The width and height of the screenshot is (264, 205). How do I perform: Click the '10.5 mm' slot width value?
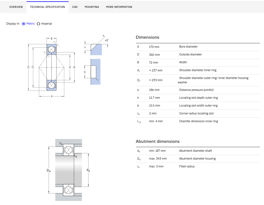(x=155, y=106)
